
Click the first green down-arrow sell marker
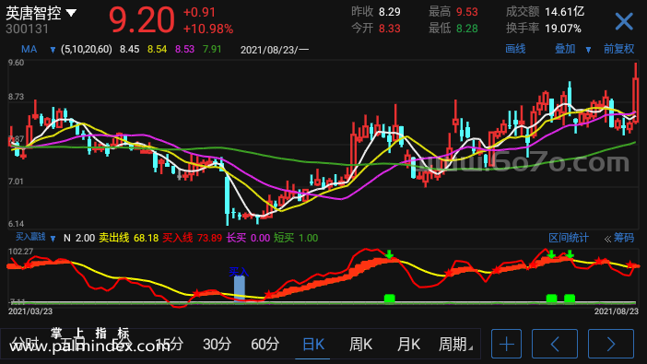(x=389, y=253)
